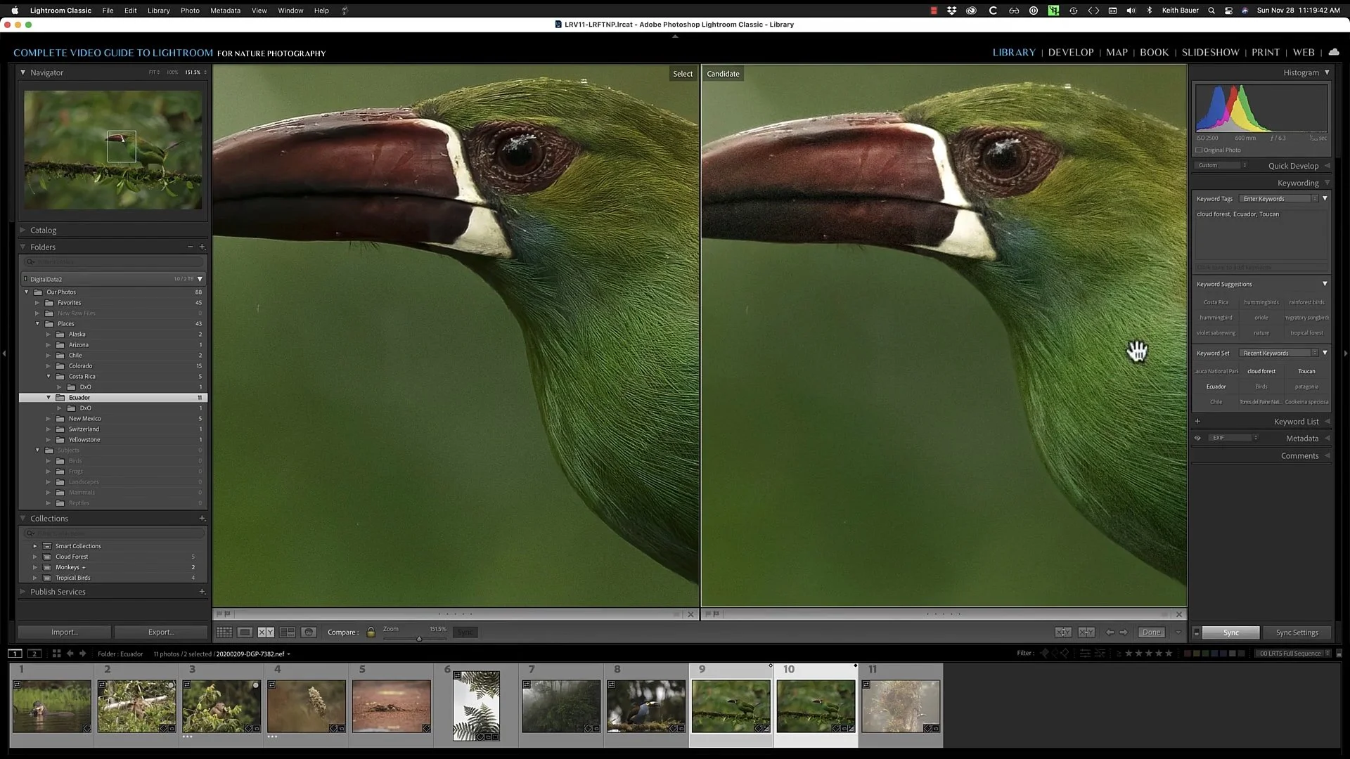This screenshot has width=1350, height=759.
Task: Switch to Loupe view icon
Action: pos(245,632)
